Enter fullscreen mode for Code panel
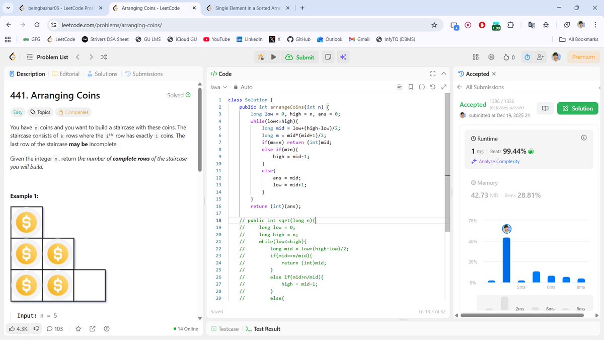This screenshot has height=340, width=604. [432, 73]
